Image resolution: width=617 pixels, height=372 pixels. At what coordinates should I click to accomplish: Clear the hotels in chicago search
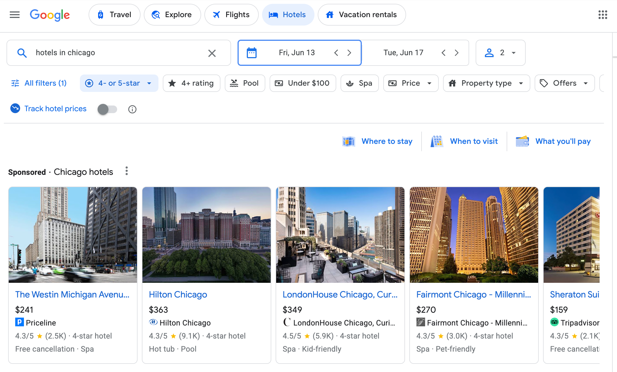click(212, 53)
